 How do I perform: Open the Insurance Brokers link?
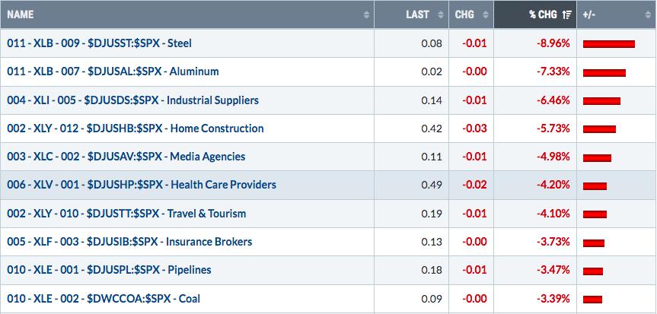point(129,242)
